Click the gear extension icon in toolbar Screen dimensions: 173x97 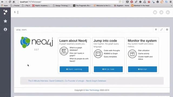pos(140,2)
